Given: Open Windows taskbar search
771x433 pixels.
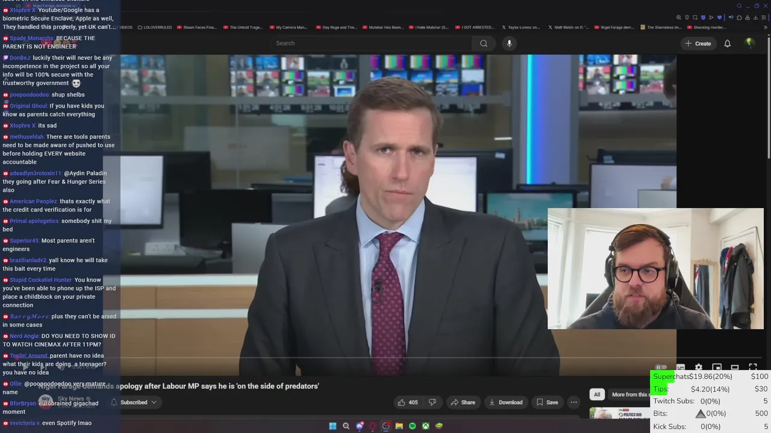Looking at the screenshot, I should [346, 426].
